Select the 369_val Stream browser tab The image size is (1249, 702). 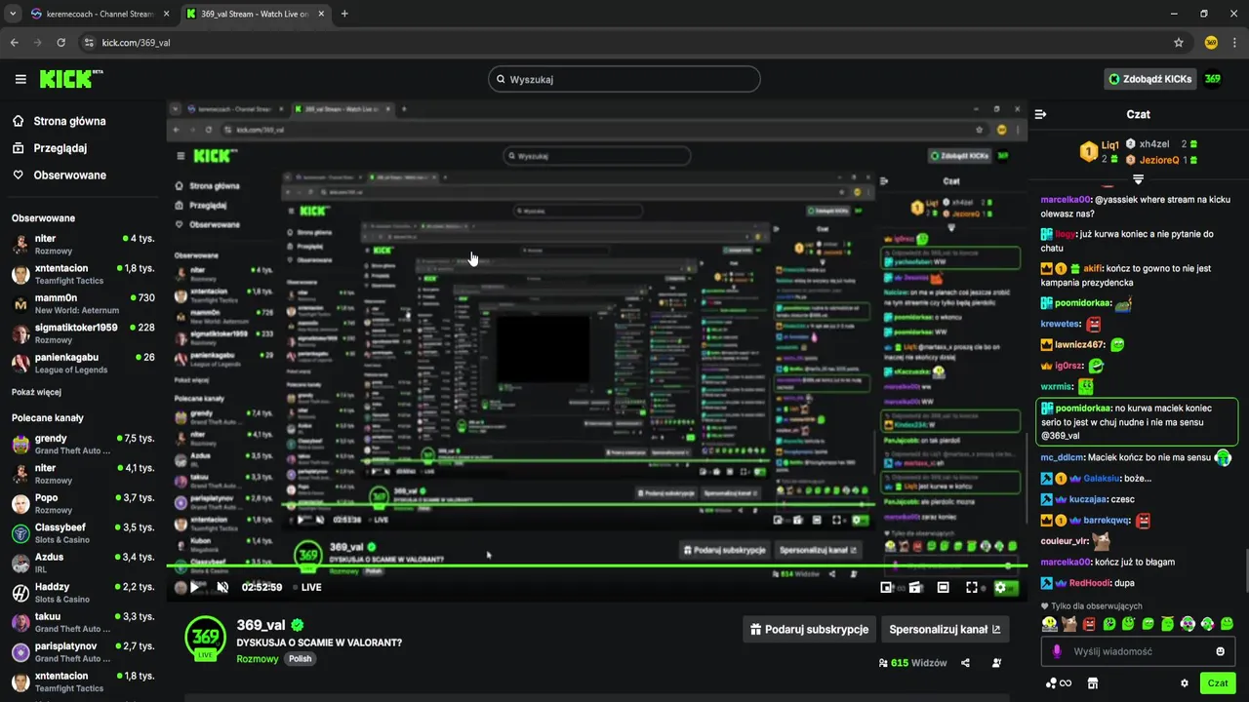click(256, 14)
